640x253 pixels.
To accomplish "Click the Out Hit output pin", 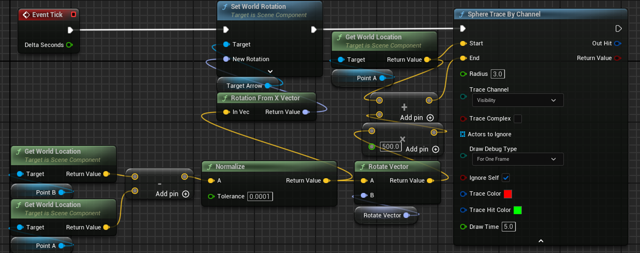I will [x=618, y=43].
